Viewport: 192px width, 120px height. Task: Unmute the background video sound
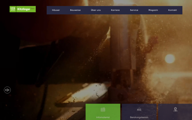[x=7, y=90]
